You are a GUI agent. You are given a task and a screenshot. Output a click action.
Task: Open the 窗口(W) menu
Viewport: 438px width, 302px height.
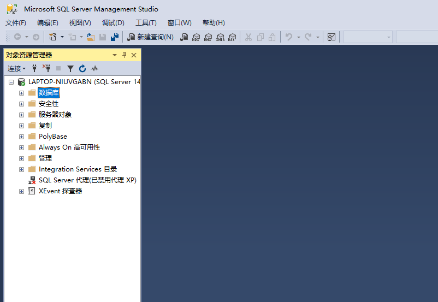tap(179, 22)
